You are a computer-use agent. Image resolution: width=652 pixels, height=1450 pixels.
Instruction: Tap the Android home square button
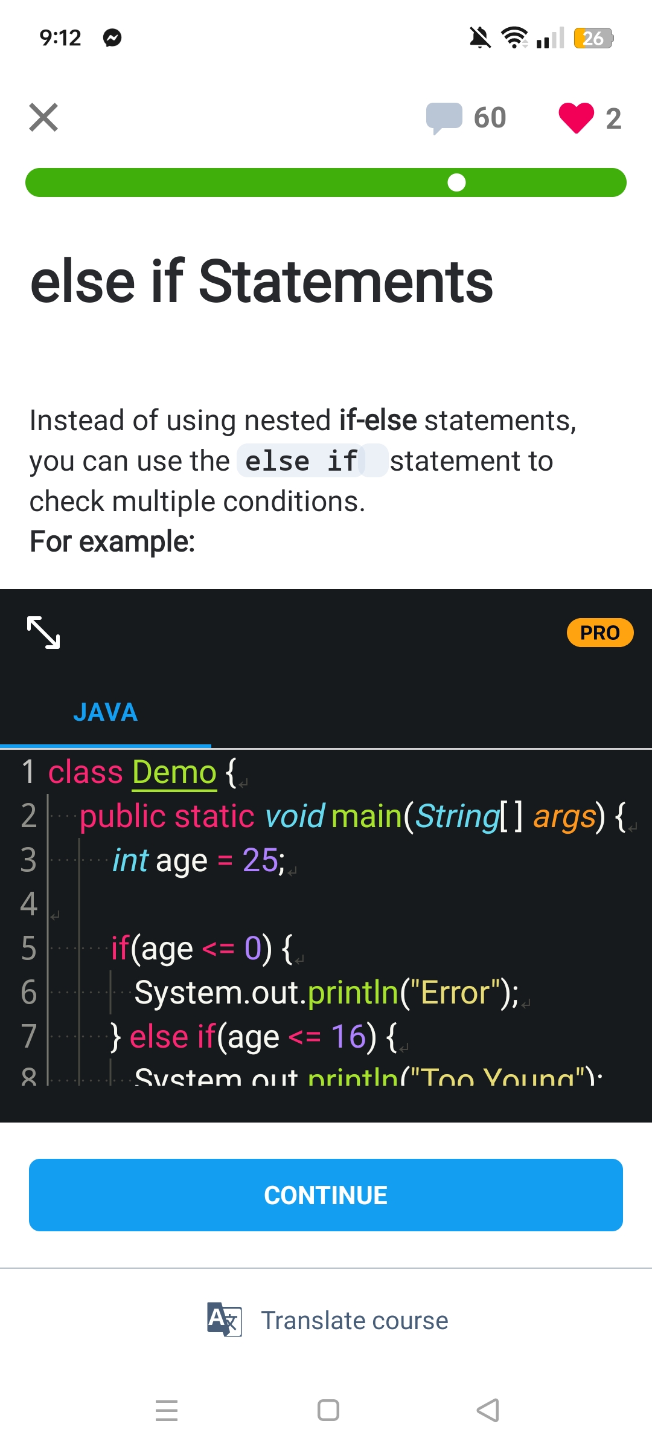[x=328, y=1410]
